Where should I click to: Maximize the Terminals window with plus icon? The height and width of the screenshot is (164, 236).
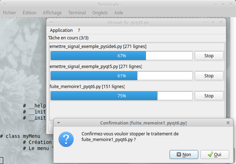point(223,4)
